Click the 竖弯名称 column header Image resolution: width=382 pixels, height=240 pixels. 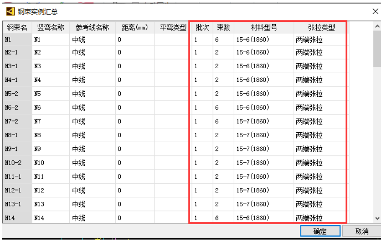pos(51,27)
